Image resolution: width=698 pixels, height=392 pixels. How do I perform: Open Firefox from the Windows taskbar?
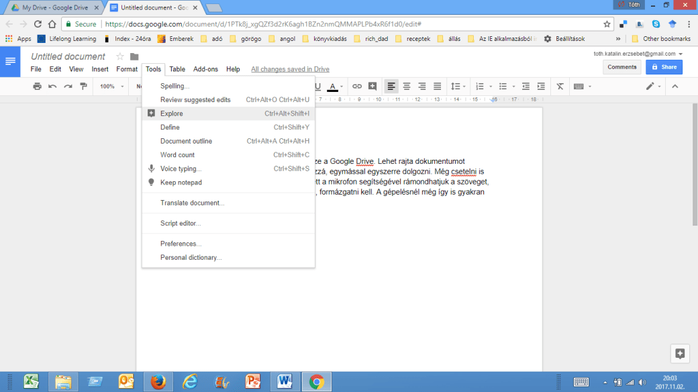pos(158,381)
